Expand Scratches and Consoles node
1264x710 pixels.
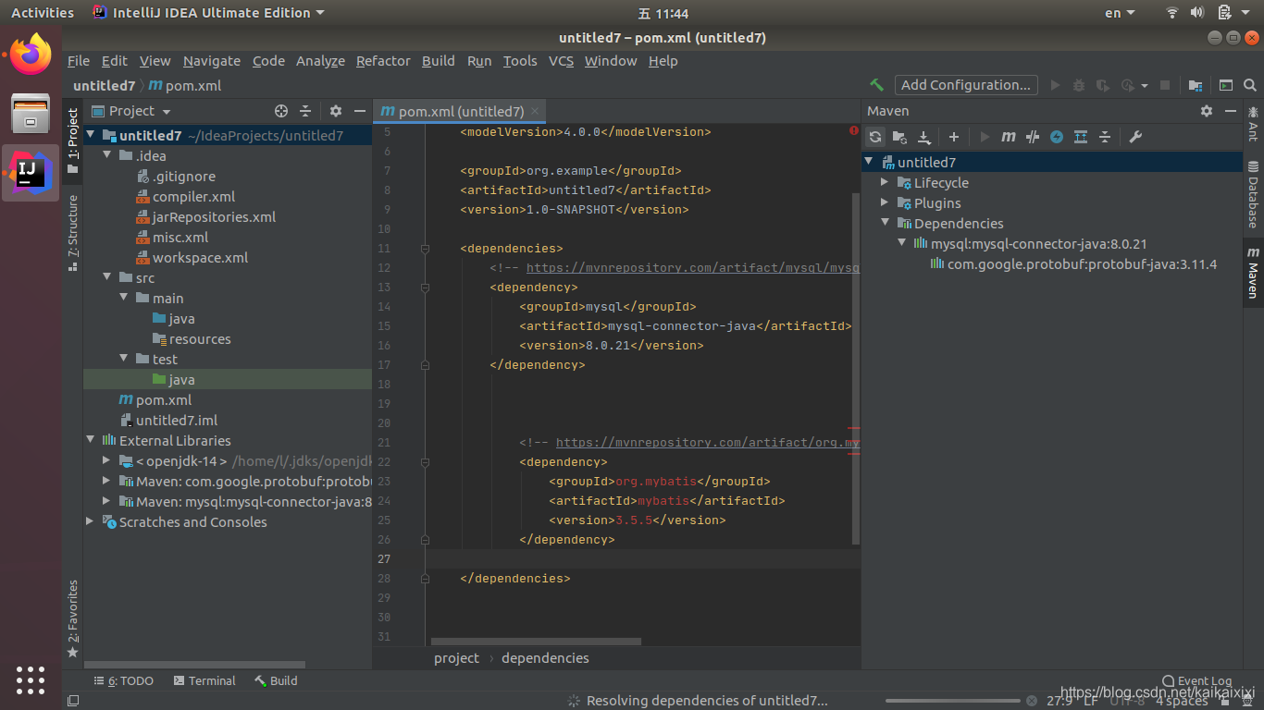[91, 522]
